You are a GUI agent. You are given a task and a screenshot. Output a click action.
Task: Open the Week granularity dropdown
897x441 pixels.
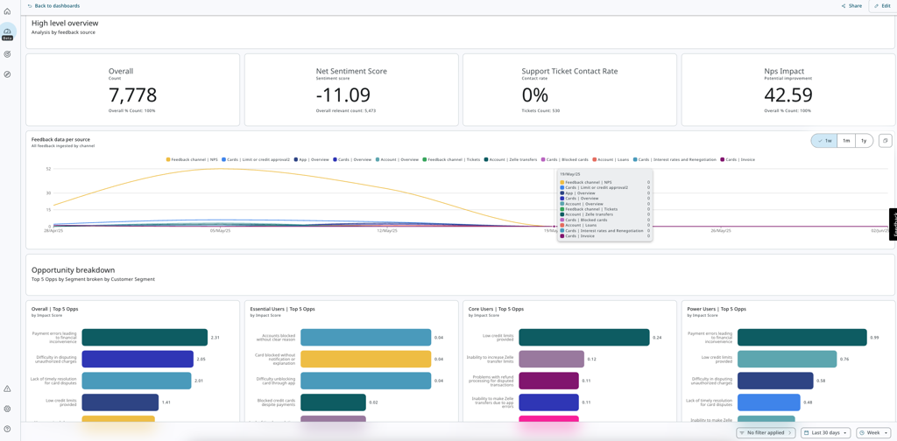[872, 432]
